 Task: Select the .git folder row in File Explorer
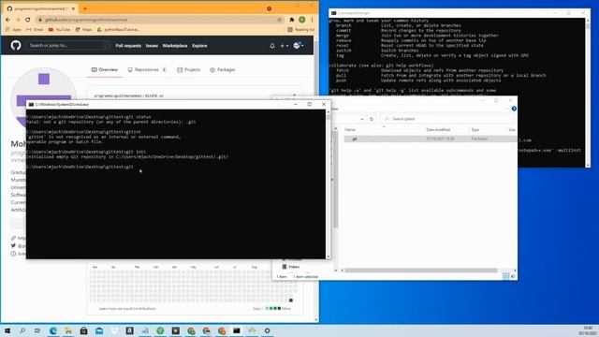(430, 139)
